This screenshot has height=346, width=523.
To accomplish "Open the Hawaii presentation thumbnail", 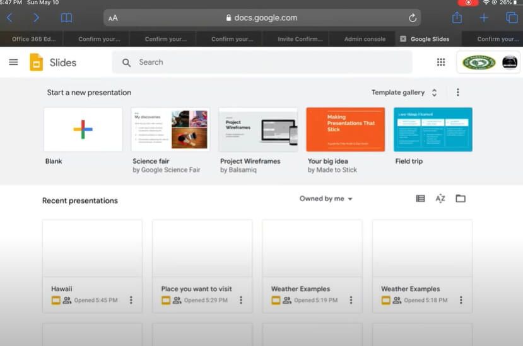I will click(92, 248).
